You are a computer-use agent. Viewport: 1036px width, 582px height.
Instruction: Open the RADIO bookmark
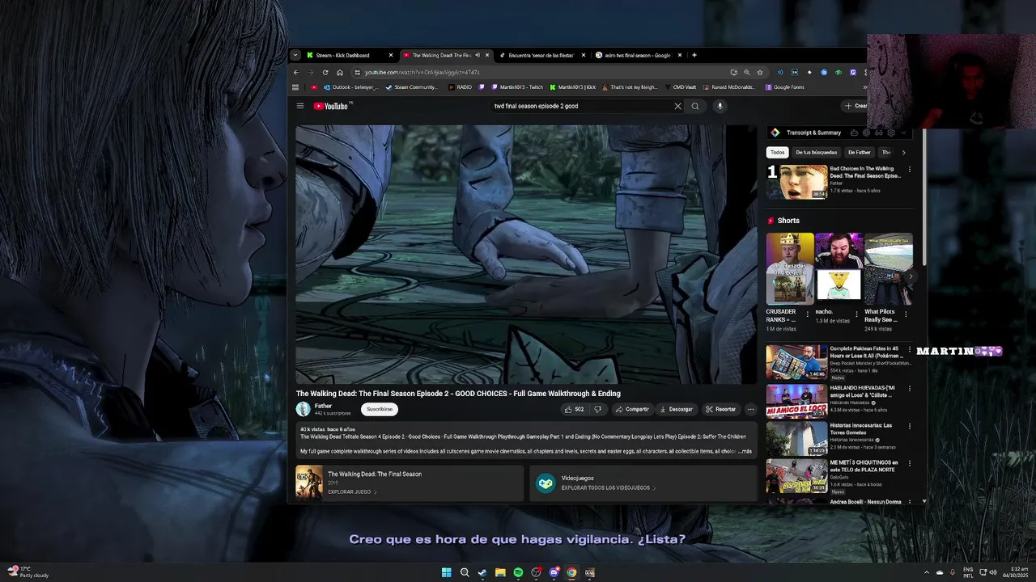click(x=460, y=87)
